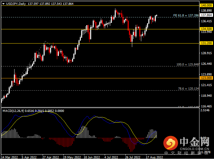Screen dimensions: 214x159
Task: Select the 118.940 price scale value
Action: pyautogui.click(x=207, y=96)
